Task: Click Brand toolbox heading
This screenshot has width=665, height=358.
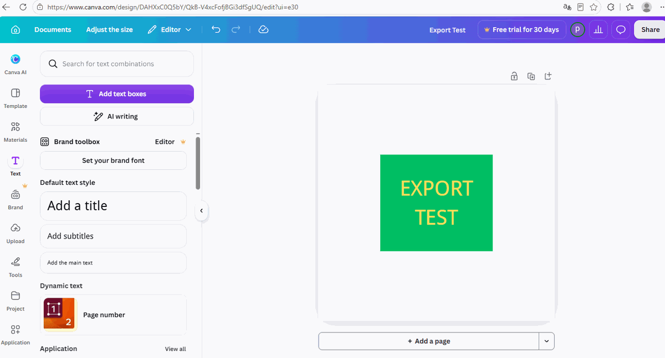Action: (76, 142)
